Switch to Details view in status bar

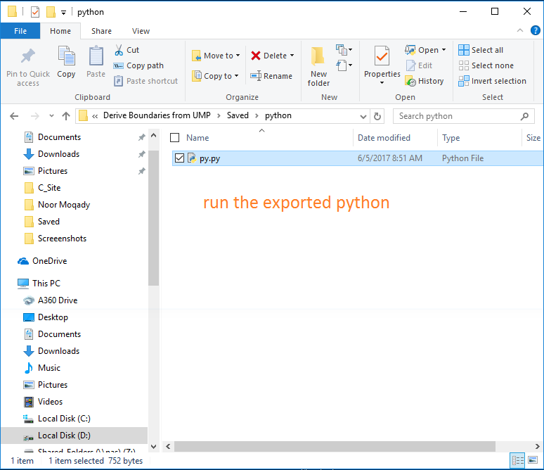pyautogui.click(x=517, y=461)
